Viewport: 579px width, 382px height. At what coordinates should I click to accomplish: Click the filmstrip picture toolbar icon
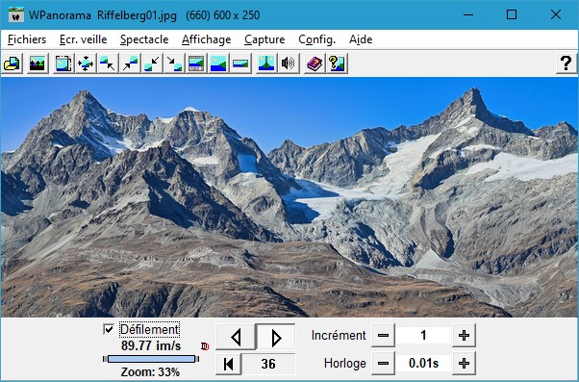[63, 64]
